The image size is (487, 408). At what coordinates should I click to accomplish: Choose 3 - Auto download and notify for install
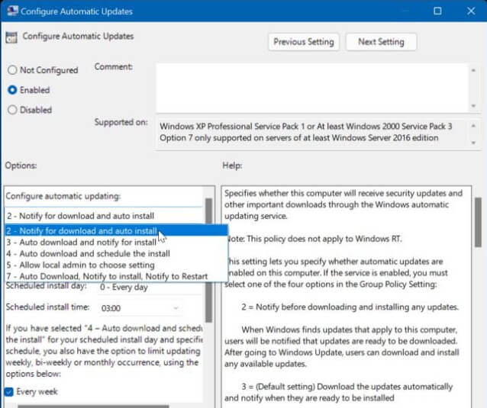[x=81, y=242]
